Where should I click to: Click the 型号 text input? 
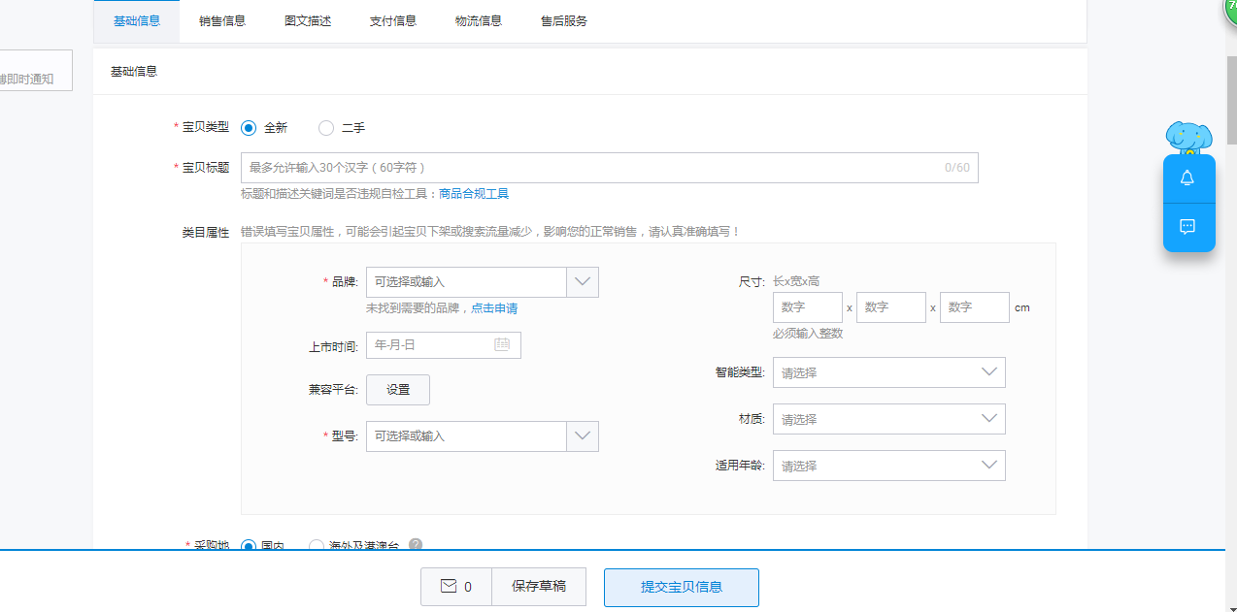[x=466, y=436]
